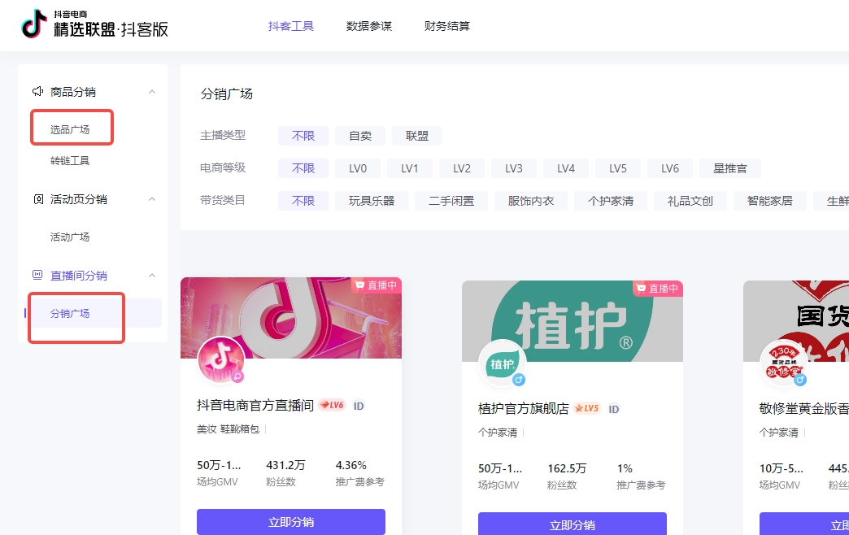Click the 直播中 tag on 抖音电商官方直播间 card
This screenshot has width=849, height=535.
coord(376,285)
